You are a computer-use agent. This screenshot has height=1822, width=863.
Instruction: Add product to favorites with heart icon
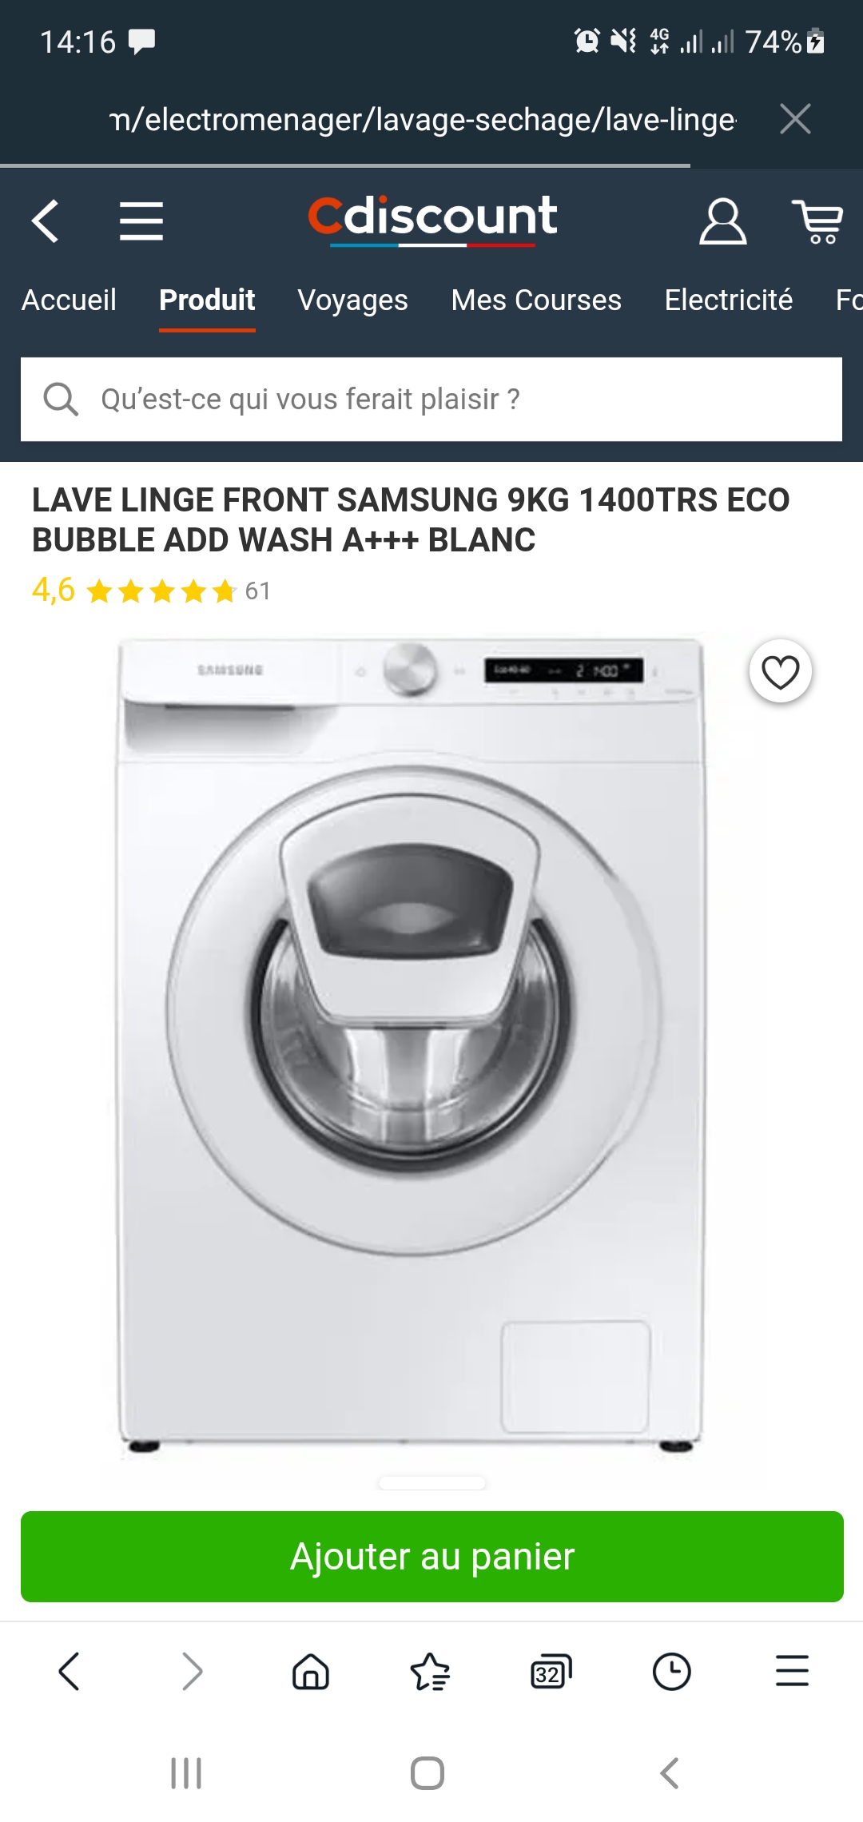coord(781,671)
